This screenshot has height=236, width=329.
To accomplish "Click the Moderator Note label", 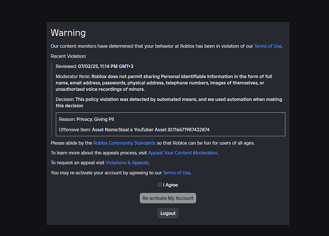I will tap(73, 77).
